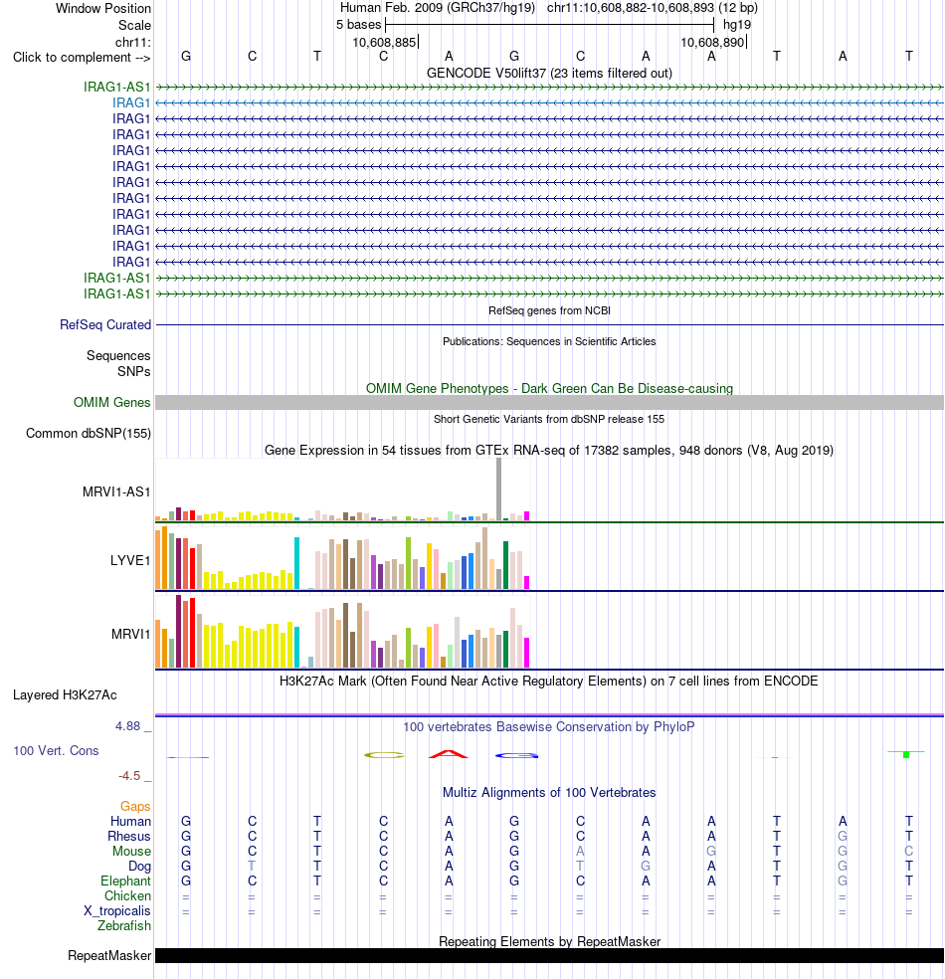This screenshot has width=945, height=979.
Task: Click the MRVI1-AS1 expression label
Action: point(116,492)
